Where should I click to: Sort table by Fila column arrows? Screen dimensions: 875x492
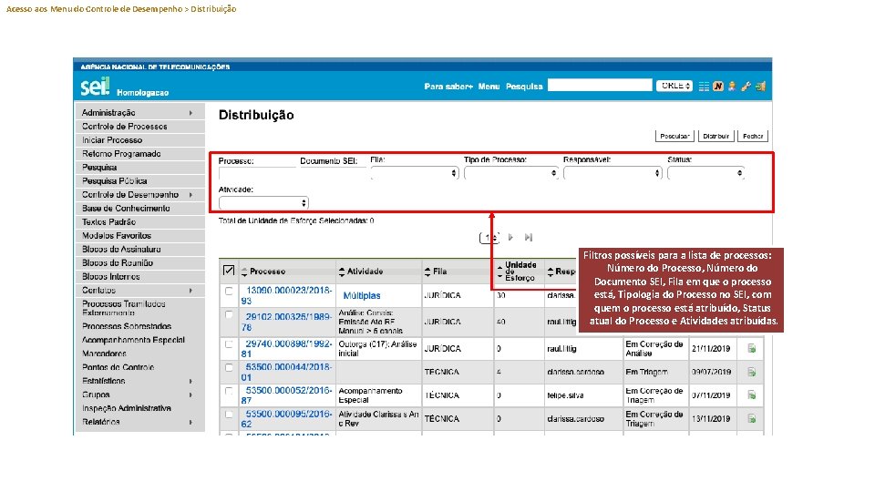click(427, 272)
